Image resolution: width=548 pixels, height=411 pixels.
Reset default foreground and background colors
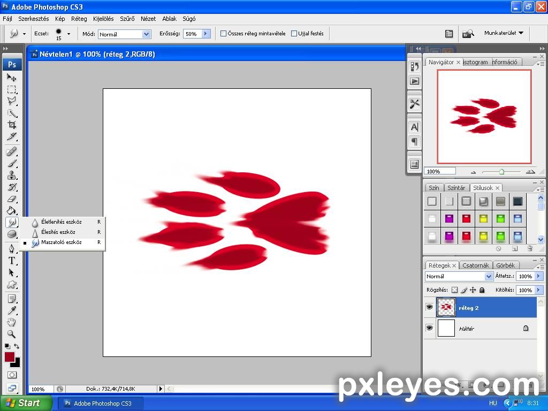(x=7, y=346)
